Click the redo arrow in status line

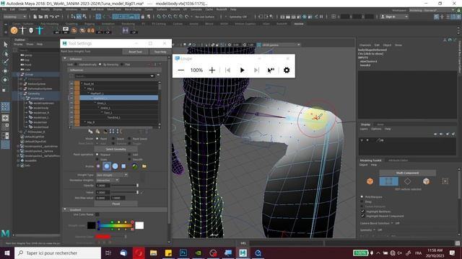coord(57,17)
